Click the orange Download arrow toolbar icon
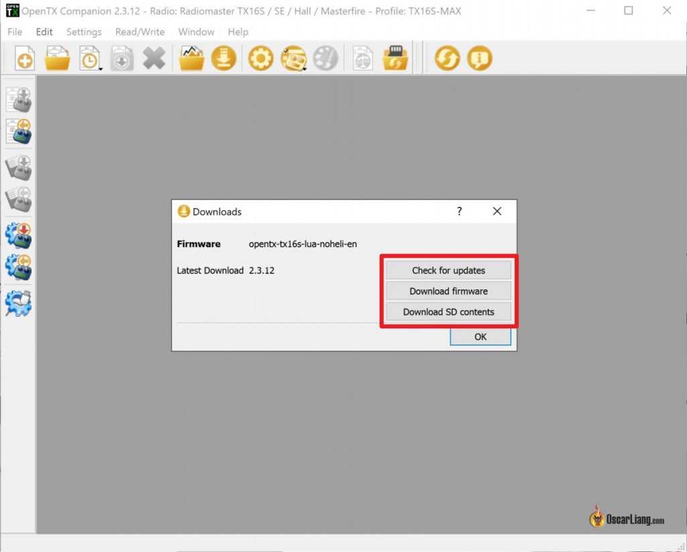This screenshot has width=687, height=552. [x=223, y=58]
